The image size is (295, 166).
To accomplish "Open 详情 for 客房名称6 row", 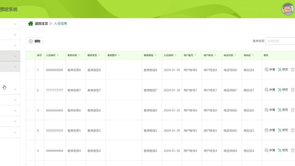I will (x=270, y=110).
